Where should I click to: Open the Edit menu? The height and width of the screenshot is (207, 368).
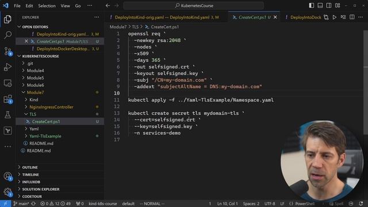29,6
